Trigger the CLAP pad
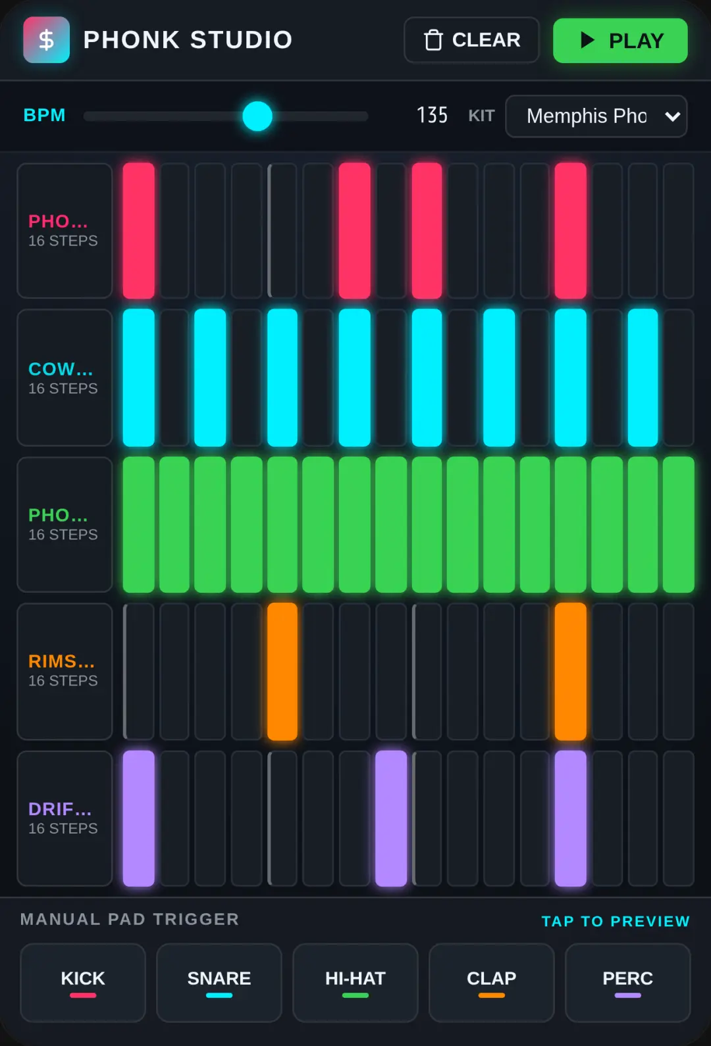Image resolution: width=711 pixels, height=1046 pixels. coord(492,983)
